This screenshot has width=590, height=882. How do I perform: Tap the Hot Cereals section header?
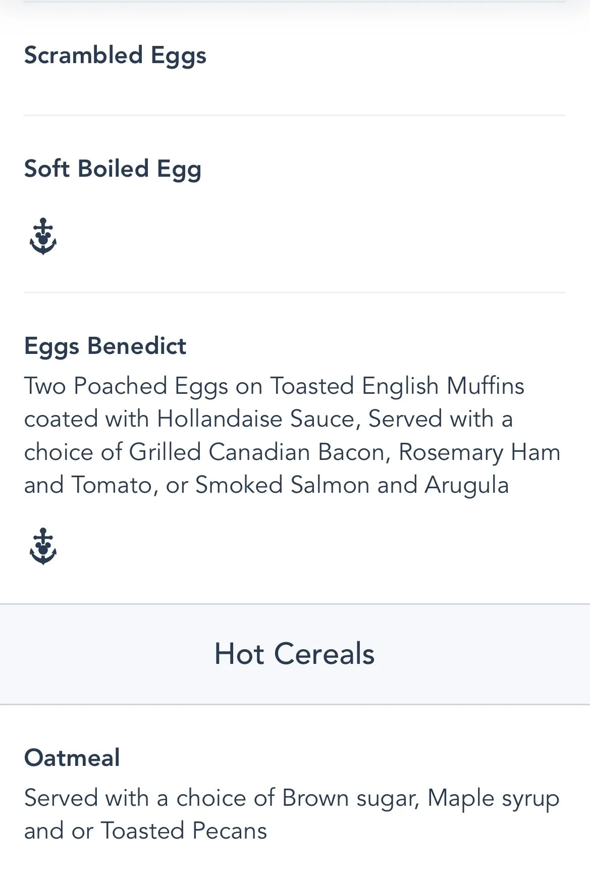[x=295, y=654]
